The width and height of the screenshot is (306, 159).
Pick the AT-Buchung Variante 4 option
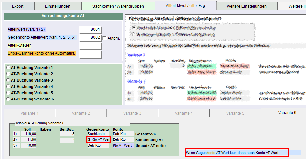(x=8, y=87)
